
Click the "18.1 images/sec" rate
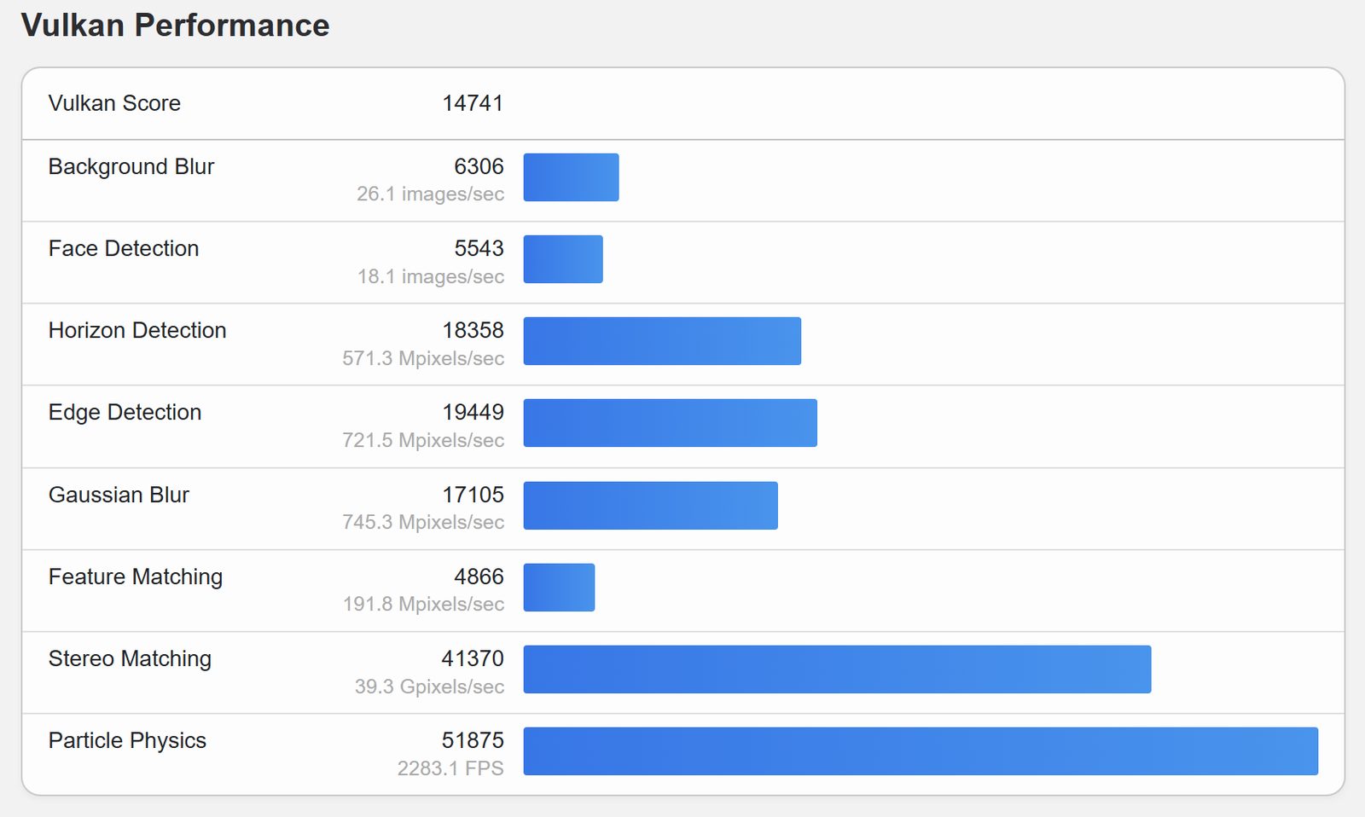click(x=430, y=276)
